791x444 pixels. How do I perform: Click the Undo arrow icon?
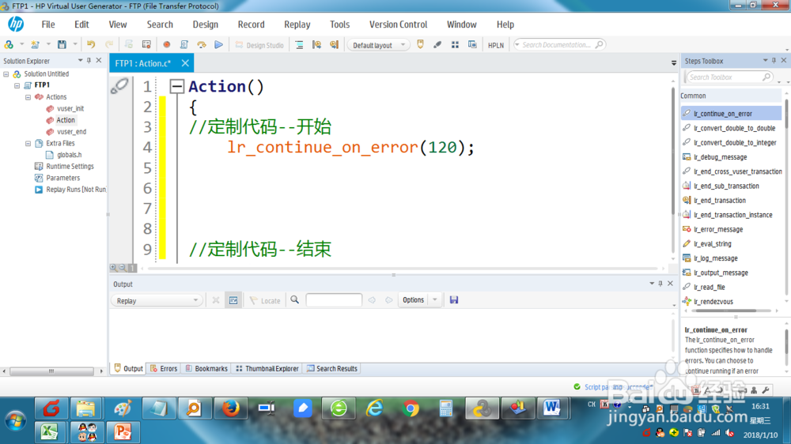91,44
